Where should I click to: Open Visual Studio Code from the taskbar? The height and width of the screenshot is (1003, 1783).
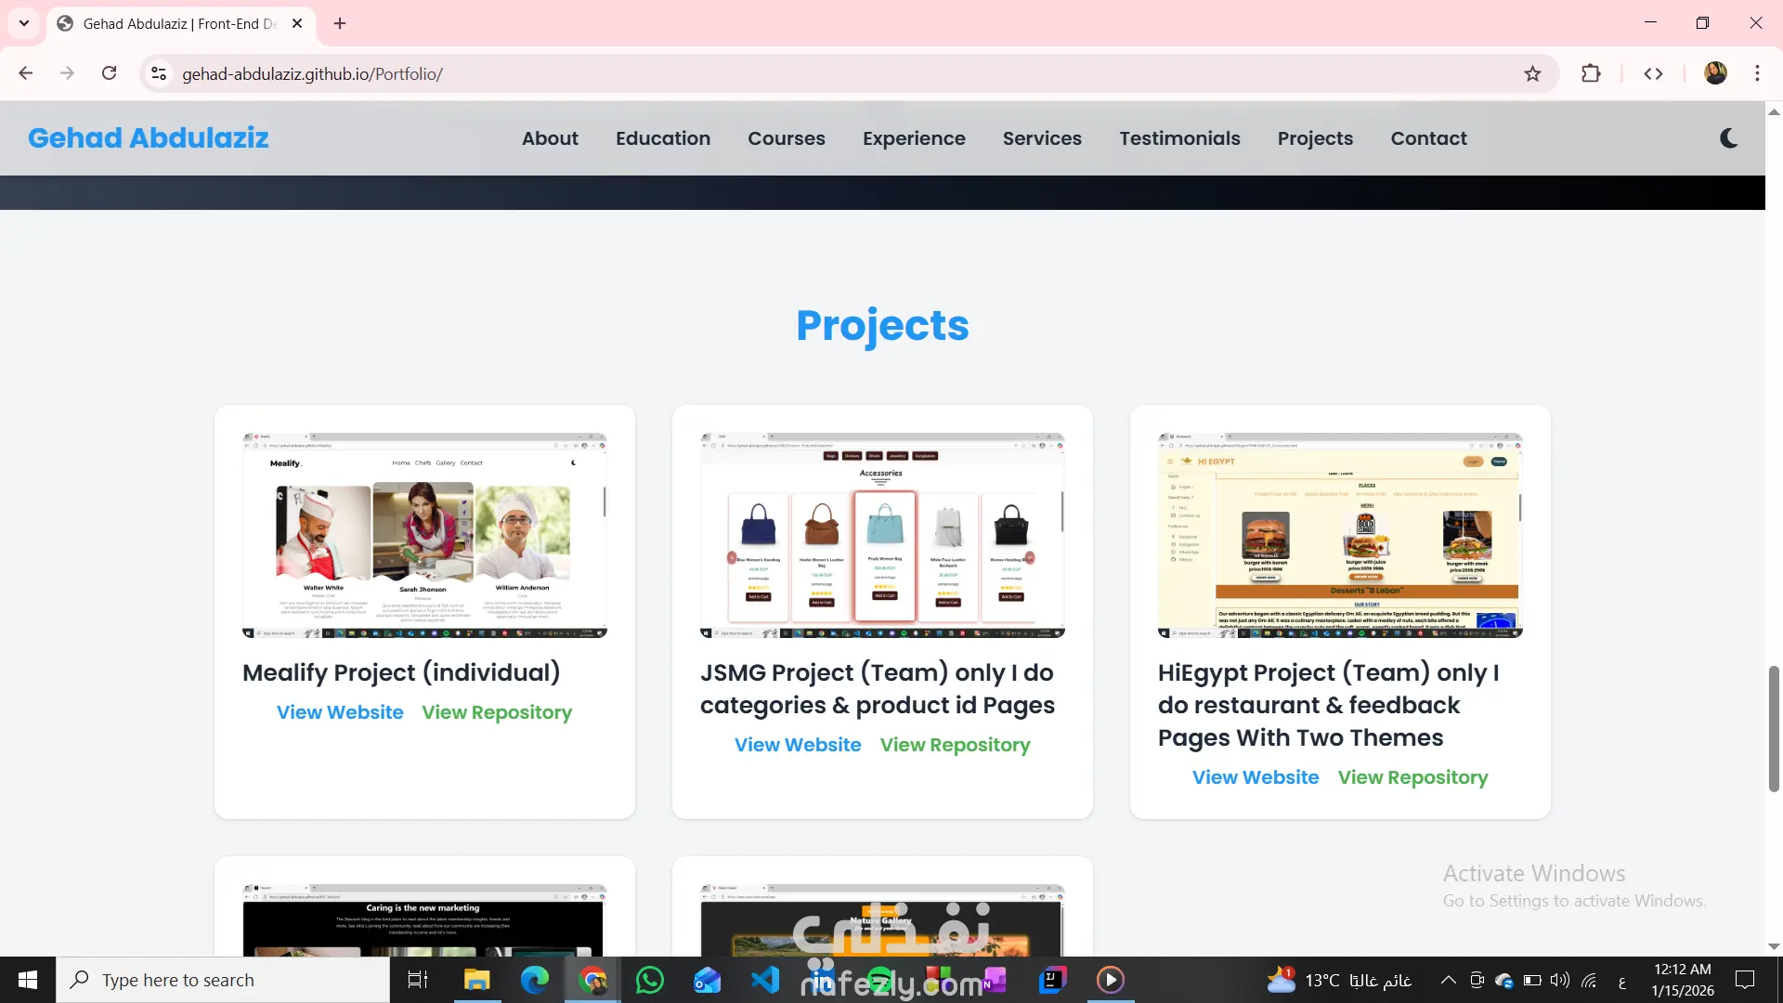(x=765, y=980)
